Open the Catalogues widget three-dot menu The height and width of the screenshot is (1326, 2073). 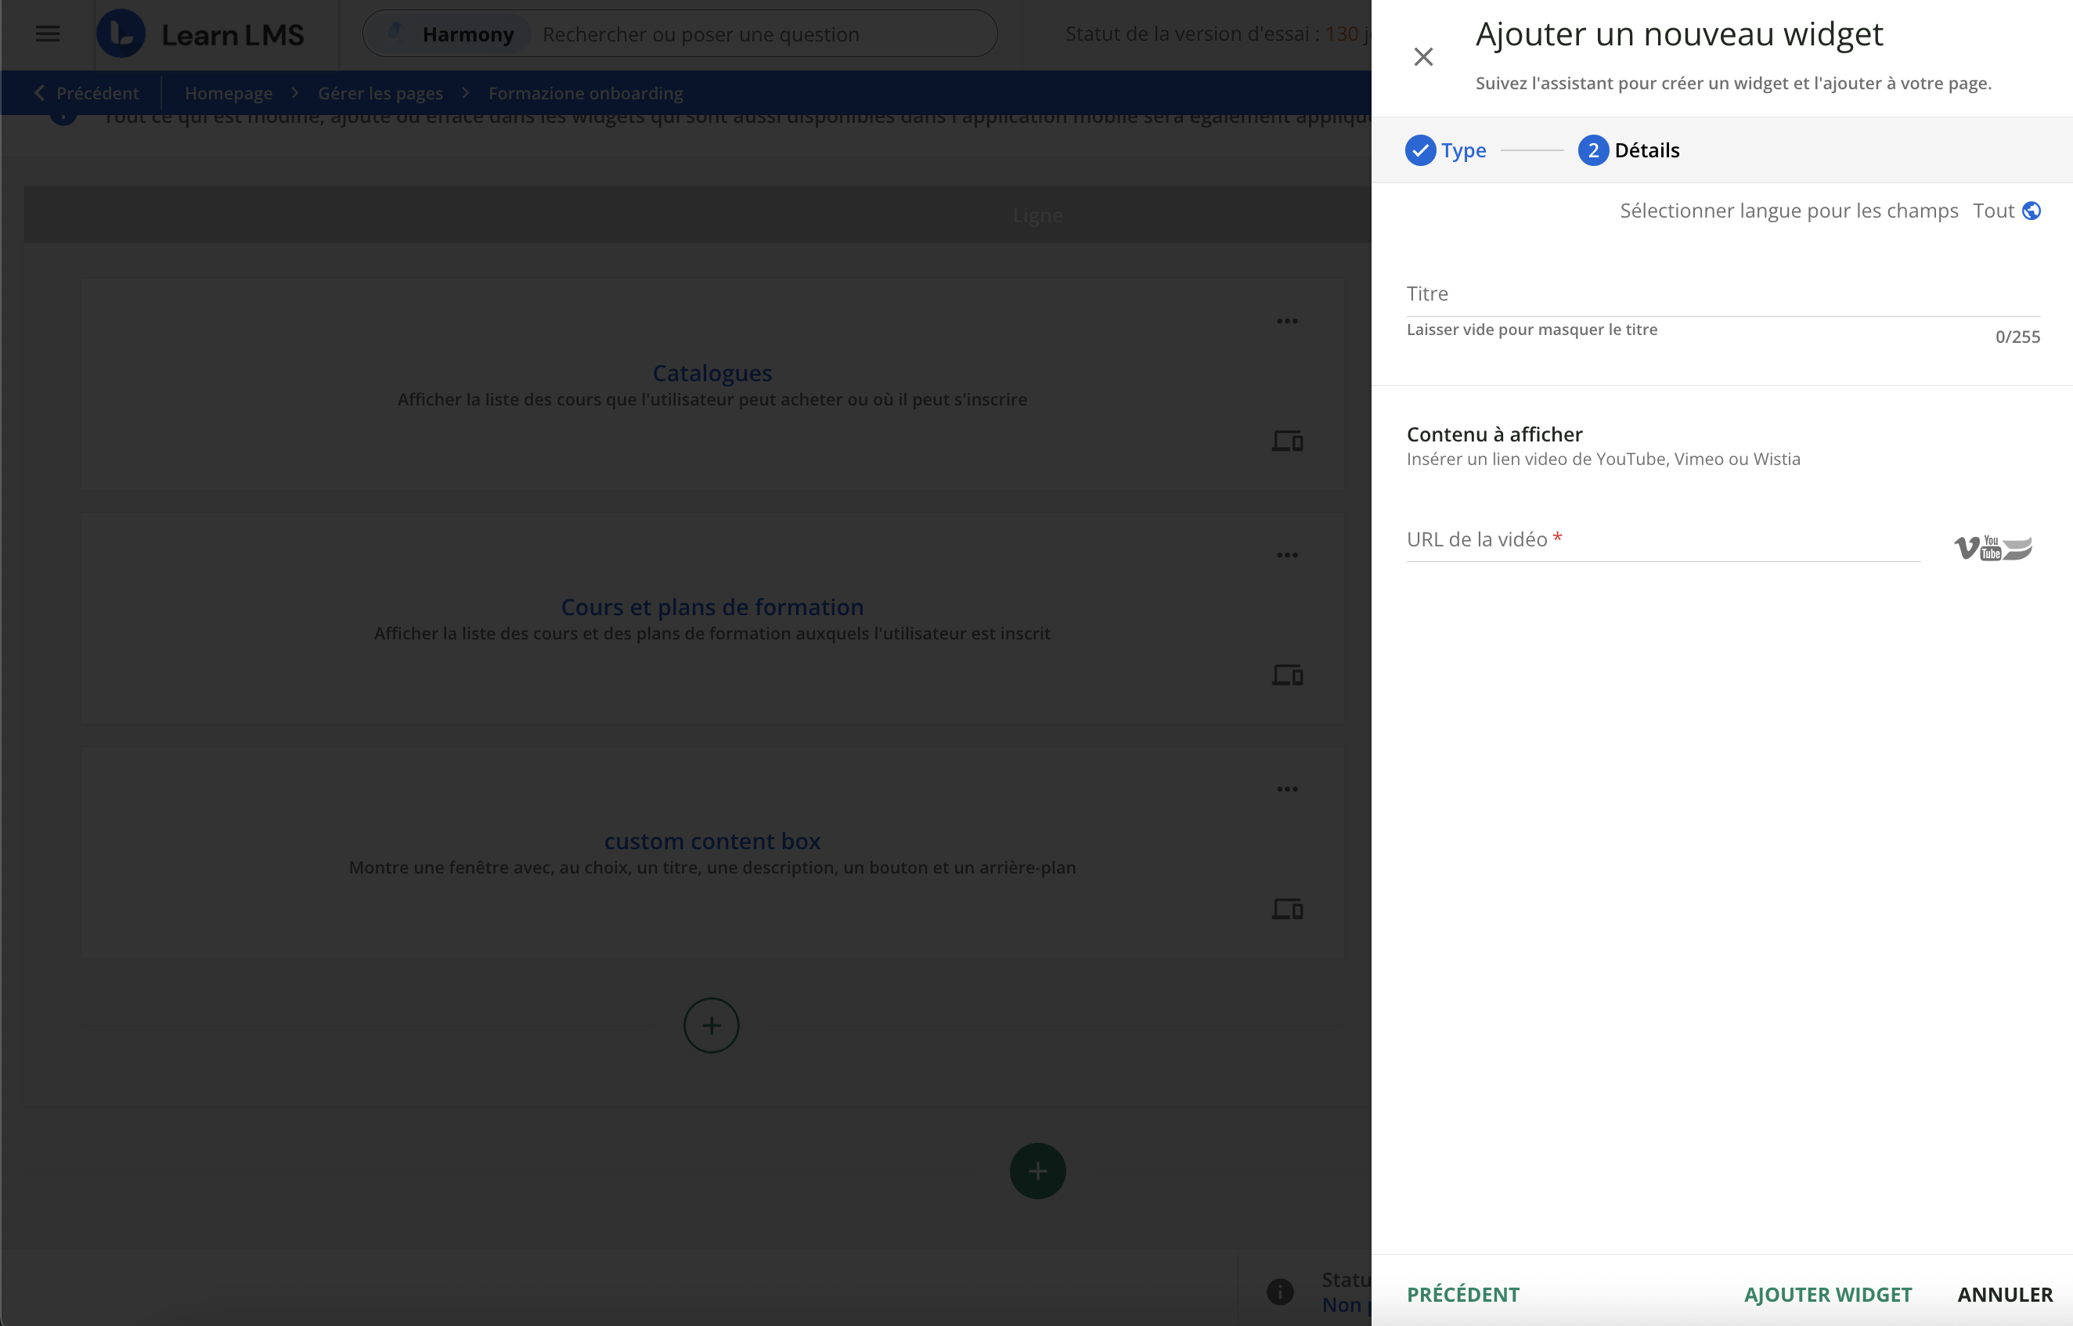(1287, 321)
